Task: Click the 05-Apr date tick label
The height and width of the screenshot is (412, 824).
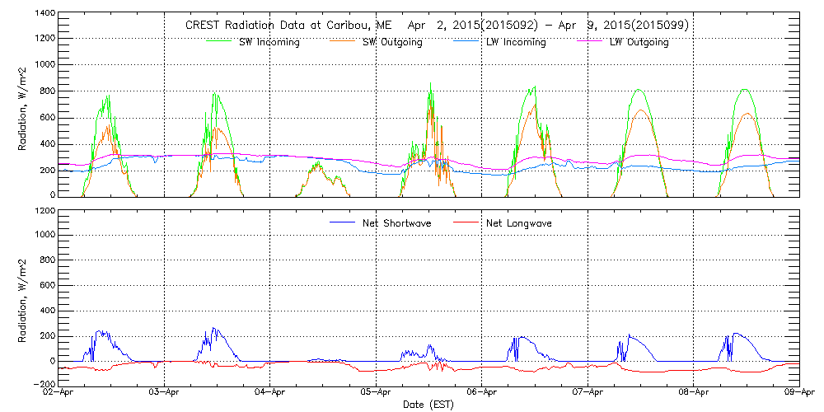Action: tap(377, 393)
